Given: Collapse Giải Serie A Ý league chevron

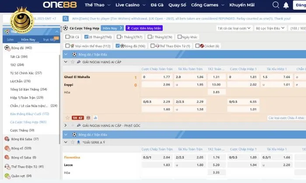Looking at the screenshot, I should 66,142.
